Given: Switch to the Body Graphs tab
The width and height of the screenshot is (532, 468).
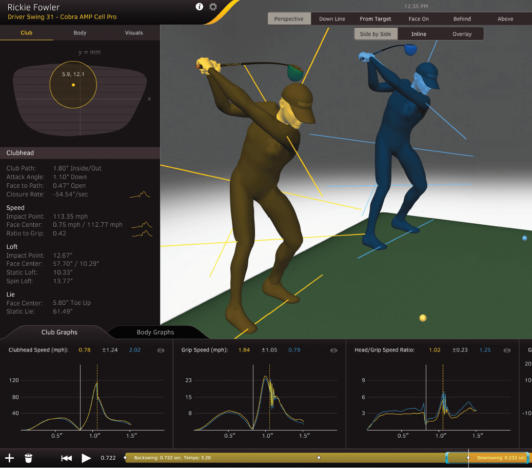Looking at the screenshot, I should click(155, 332).
